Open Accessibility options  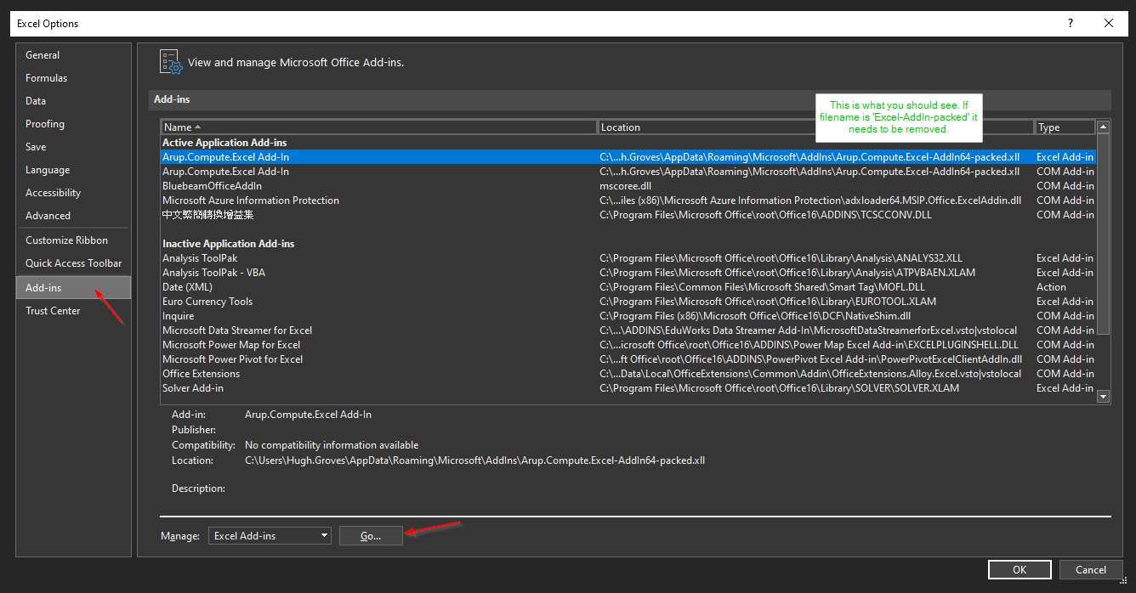pos(73,193)
